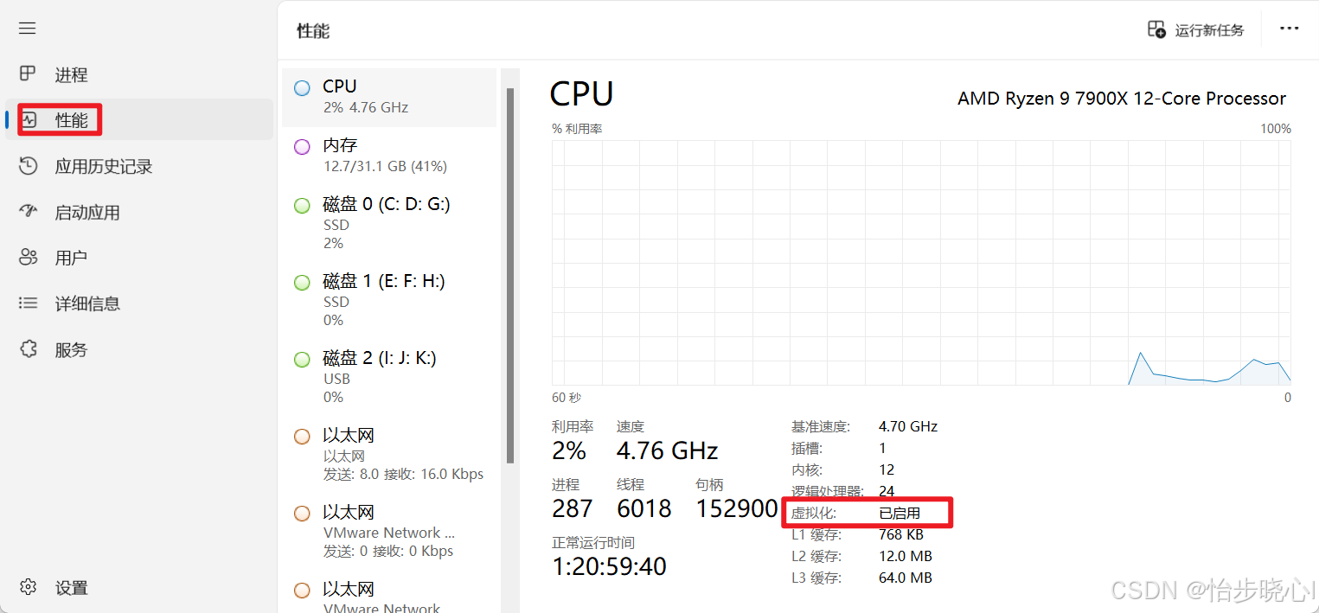The image size is (1319, 613).
Task: Click the Processes (进程) icon
Action: coord(28,74)
